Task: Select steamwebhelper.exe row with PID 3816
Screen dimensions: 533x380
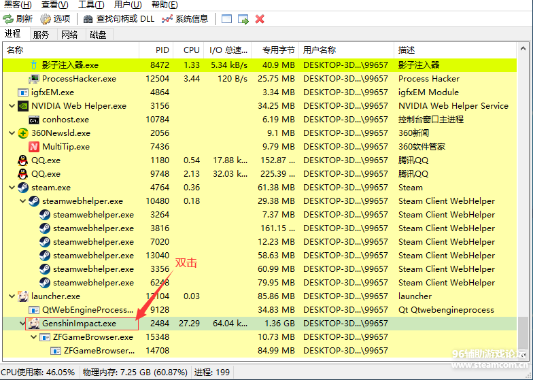Action: pos(260,228)
